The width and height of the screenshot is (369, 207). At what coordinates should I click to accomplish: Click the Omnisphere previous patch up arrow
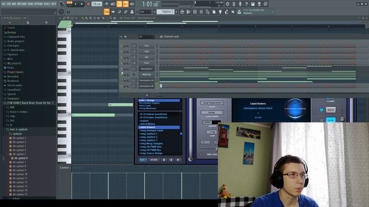[x=171, y=160]
